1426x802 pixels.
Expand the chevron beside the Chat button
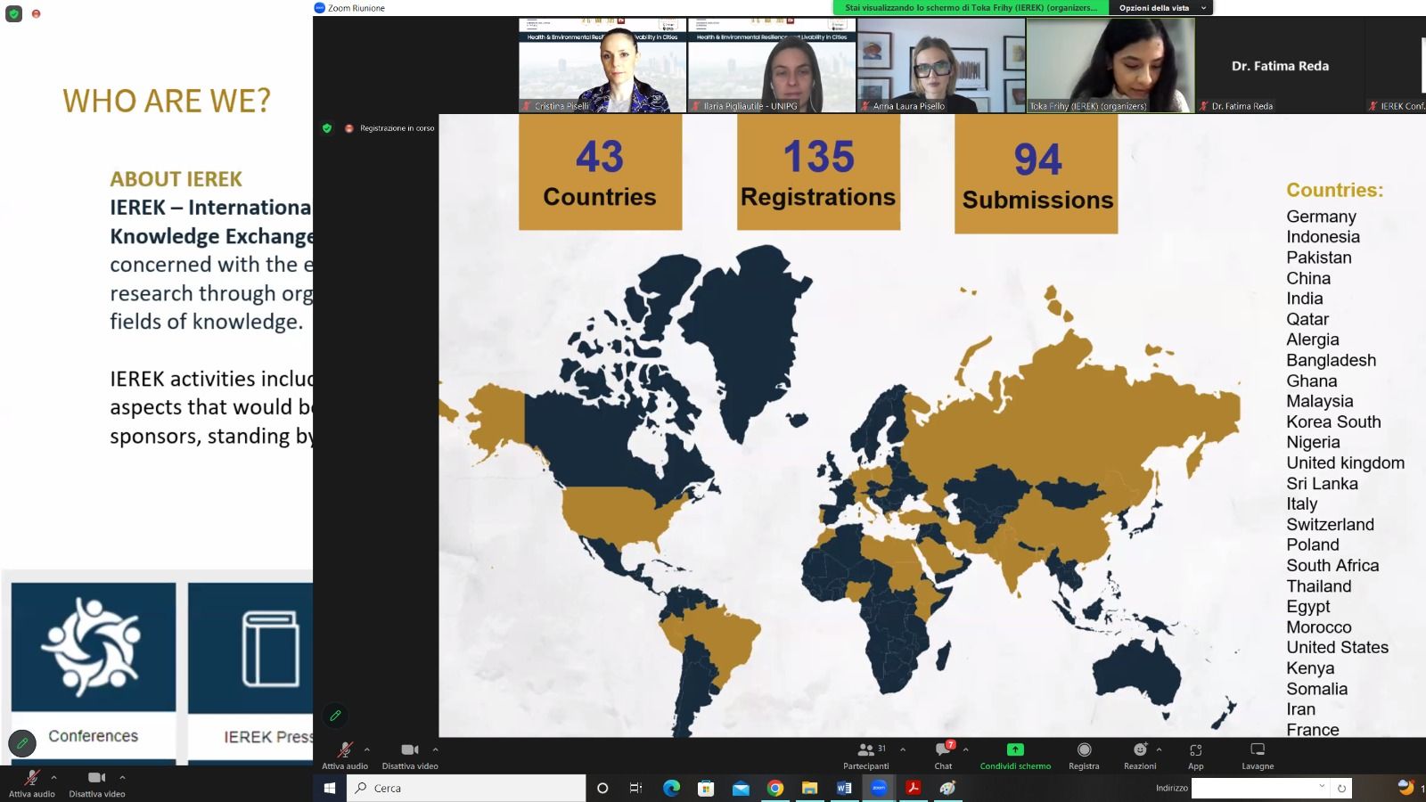tap(965, 749)
